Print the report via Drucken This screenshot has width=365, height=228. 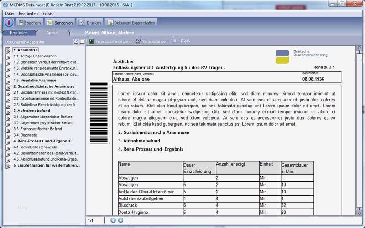point(89,22)
